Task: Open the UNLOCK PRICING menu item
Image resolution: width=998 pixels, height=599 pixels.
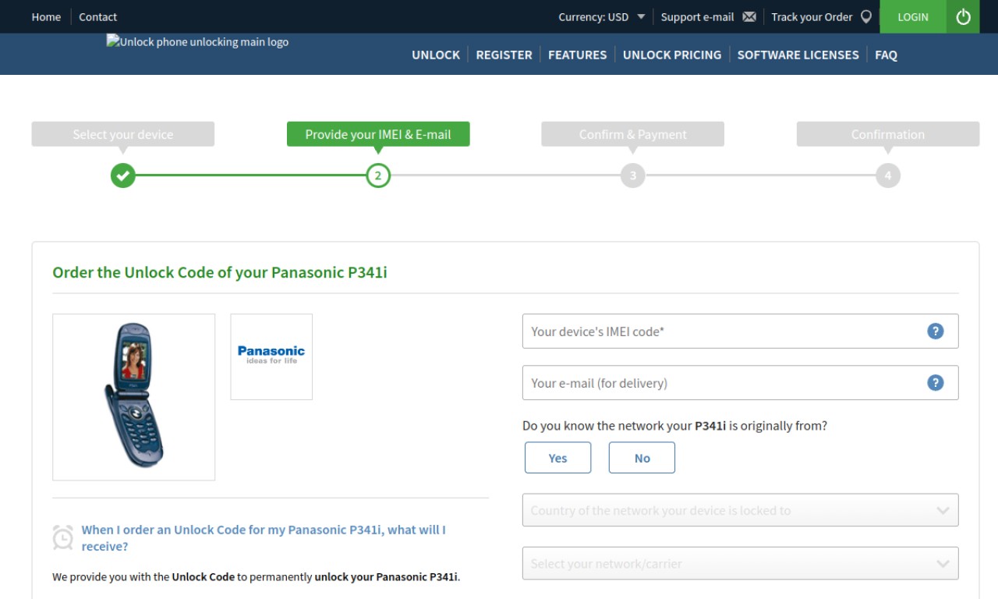Action: click(672, 55)
